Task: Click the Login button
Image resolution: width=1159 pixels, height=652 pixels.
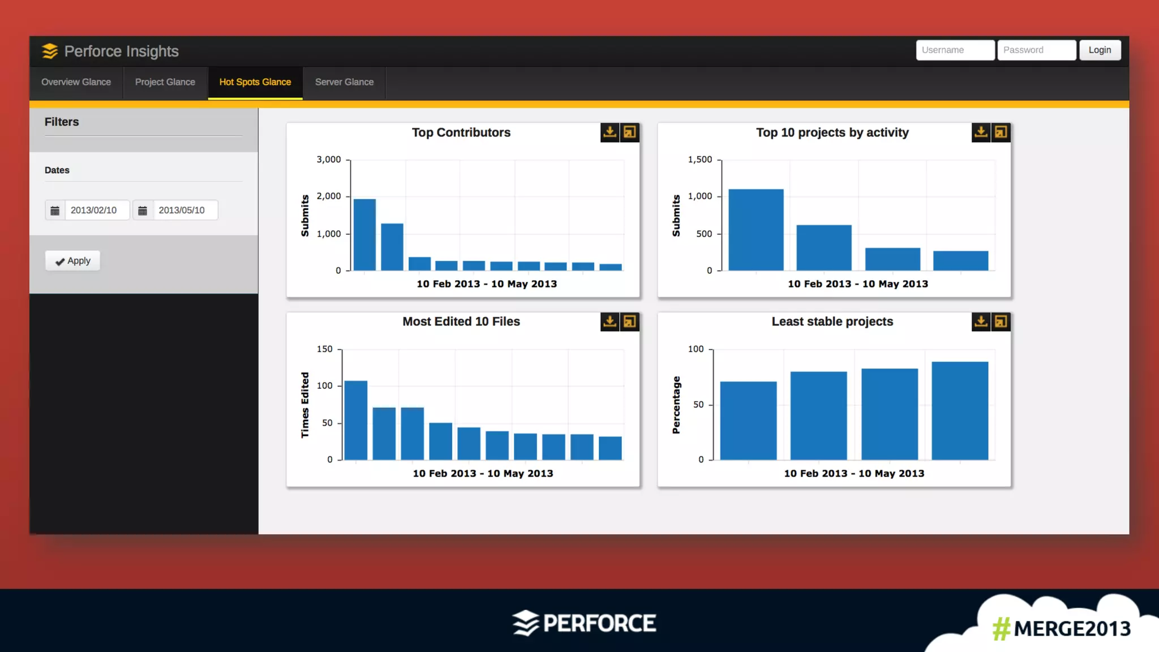Action: pyautogui.click(x=1100, y=50)
